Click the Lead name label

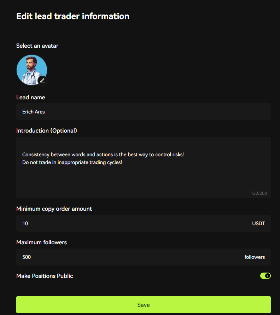tap(30, 98)
